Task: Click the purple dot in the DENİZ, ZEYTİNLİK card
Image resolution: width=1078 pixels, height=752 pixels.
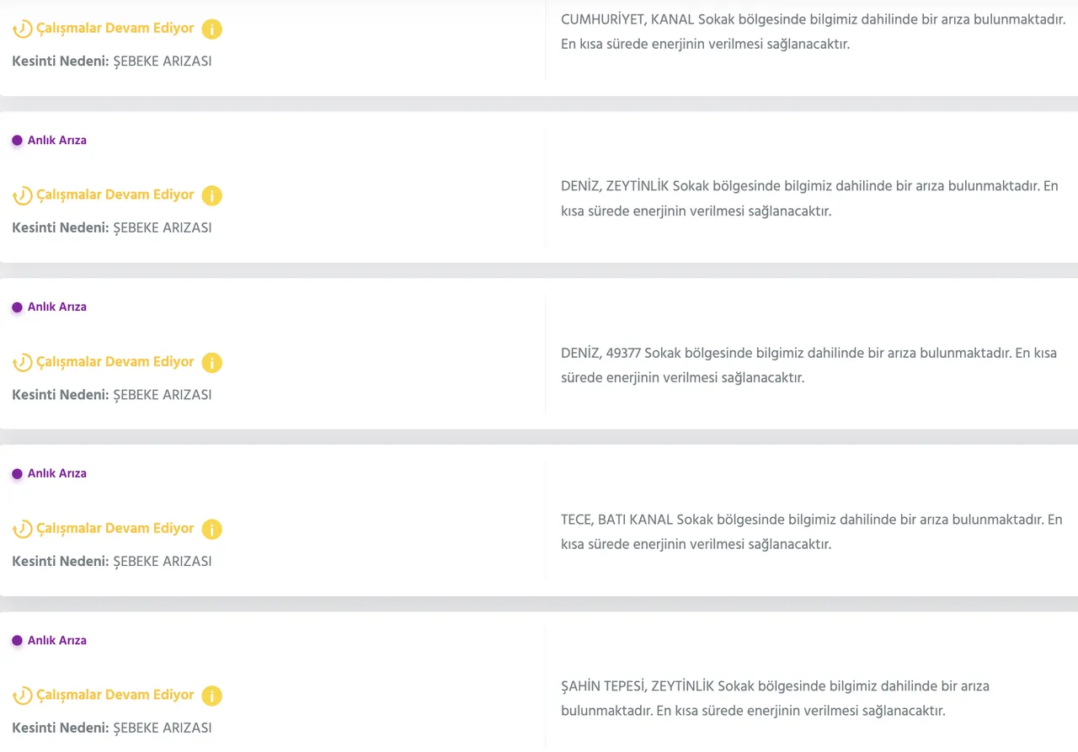Action: click(x=17, y=141)
